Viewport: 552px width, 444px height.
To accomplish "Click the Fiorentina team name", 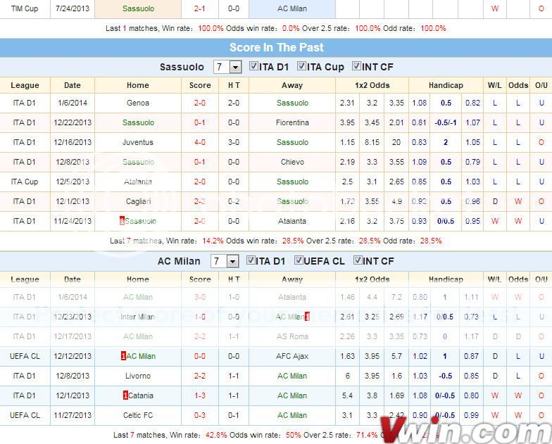I will point(292,122).
